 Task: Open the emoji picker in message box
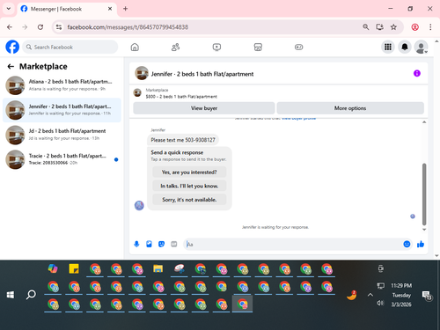tap(407, 244)
